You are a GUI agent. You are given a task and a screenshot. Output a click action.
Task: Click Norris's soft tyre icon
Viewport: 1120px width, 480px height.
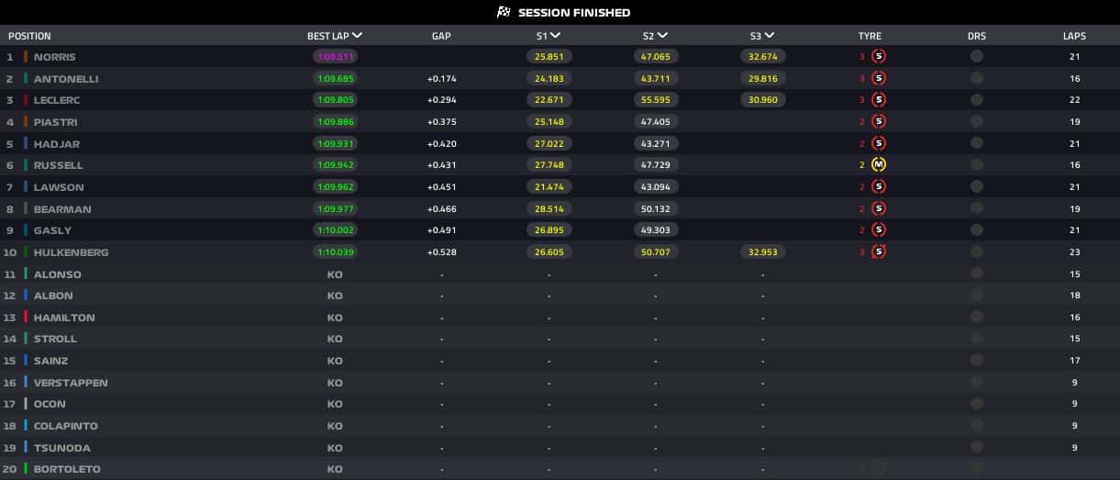coord(878,56)
